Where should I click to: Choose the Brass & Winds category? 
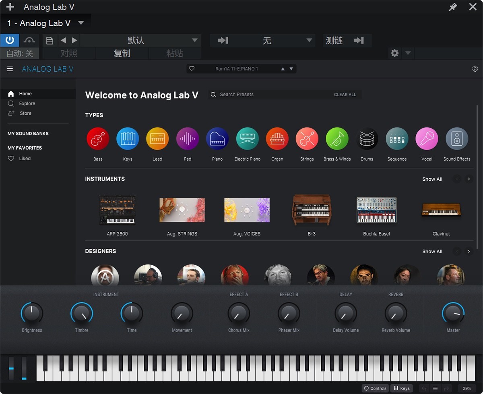pos(337,138)
